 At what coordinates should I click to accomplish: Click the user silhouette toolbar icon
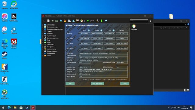[x=73, y=21]
